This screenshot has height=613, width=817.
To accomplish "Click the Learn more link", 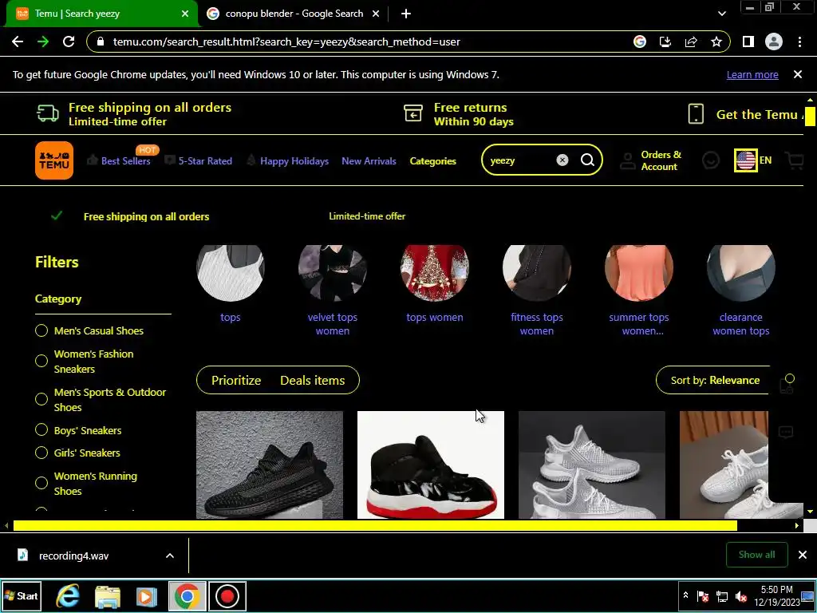I will tap(752, 74).
